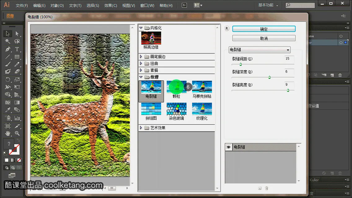The width and height of the screenshot is (352, 198).
Task: Select the Magic Wand tool
Action: click(8, 41)
